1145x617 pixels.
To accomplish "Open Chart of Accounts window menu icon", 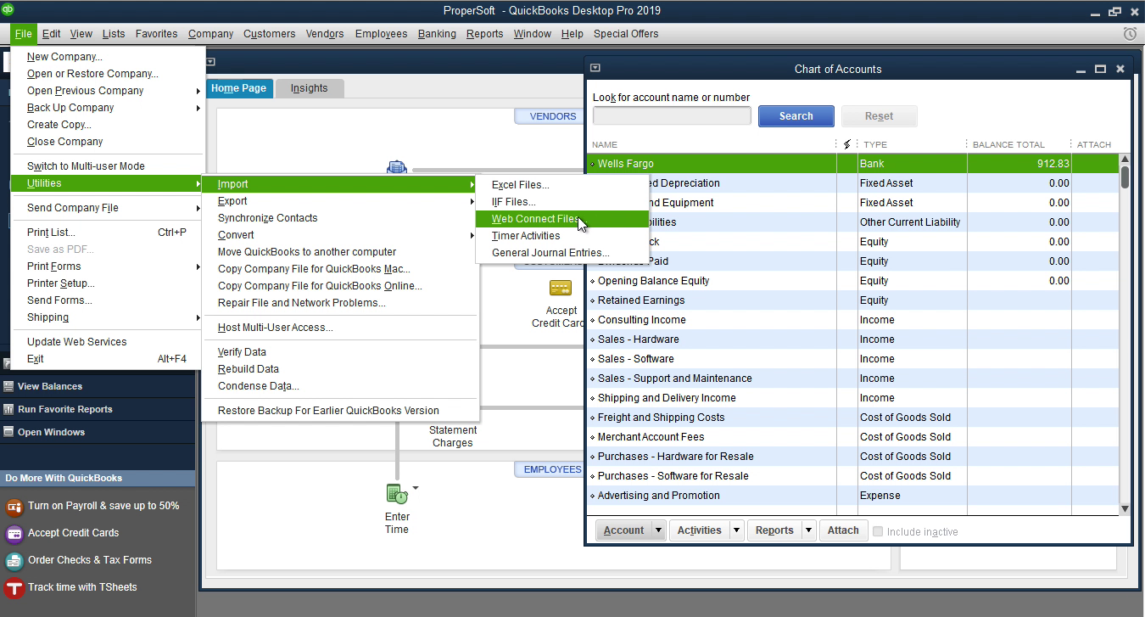I will click(595, 69).
